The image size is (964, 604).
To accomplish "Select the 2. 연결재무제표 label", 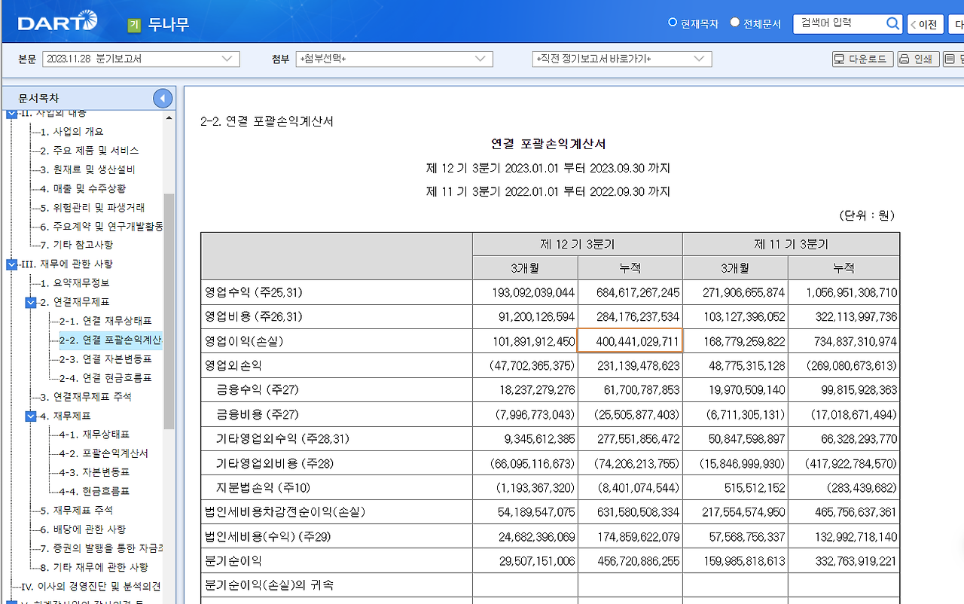I will point(75,302).
